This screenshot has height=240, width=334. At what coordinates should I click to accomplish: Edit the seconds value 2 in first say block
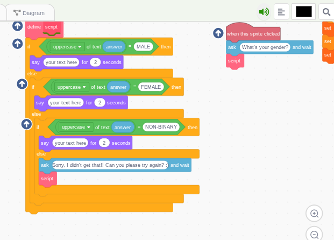click(x=95, y=62)
